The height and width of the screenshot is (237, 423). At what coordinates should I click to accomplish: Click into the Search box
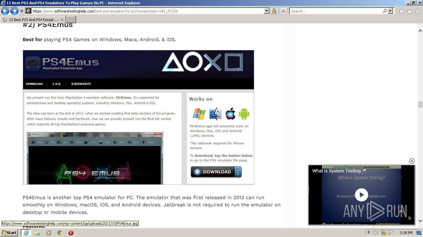tap(336, 11)
